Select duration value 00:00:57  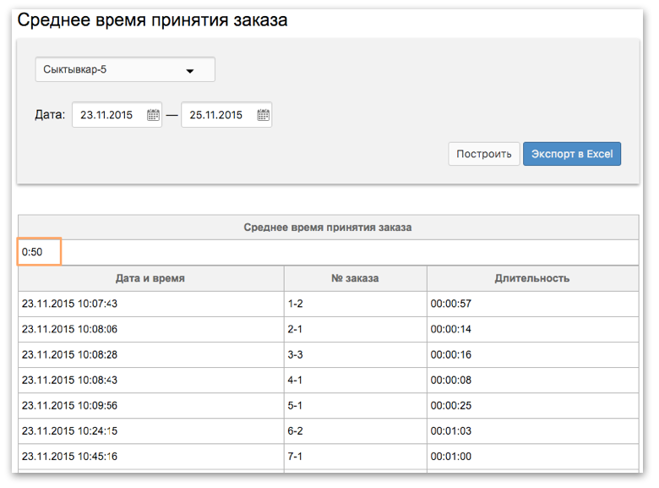(451, 304)
